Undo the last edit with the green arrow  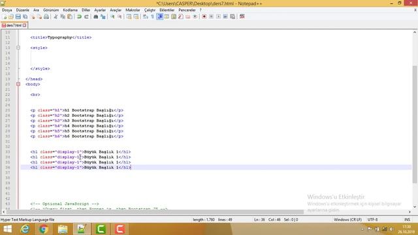[79, 17]
